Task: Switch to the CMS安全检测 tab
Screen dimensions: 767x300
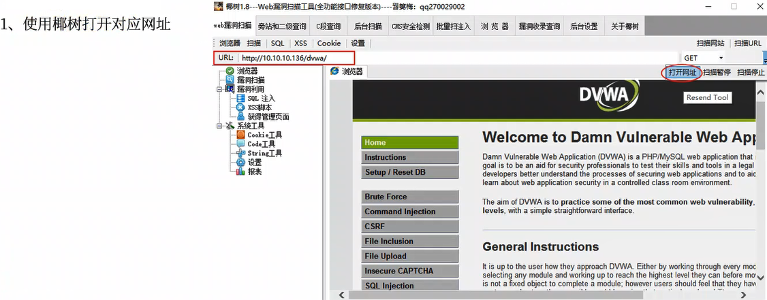Action: pos(411,27)
